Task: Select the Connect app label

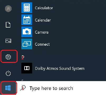Action: point(42,44)
